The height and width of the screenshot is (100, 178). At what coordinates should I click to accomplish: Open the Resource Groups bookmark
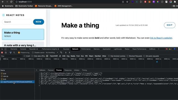44,6
